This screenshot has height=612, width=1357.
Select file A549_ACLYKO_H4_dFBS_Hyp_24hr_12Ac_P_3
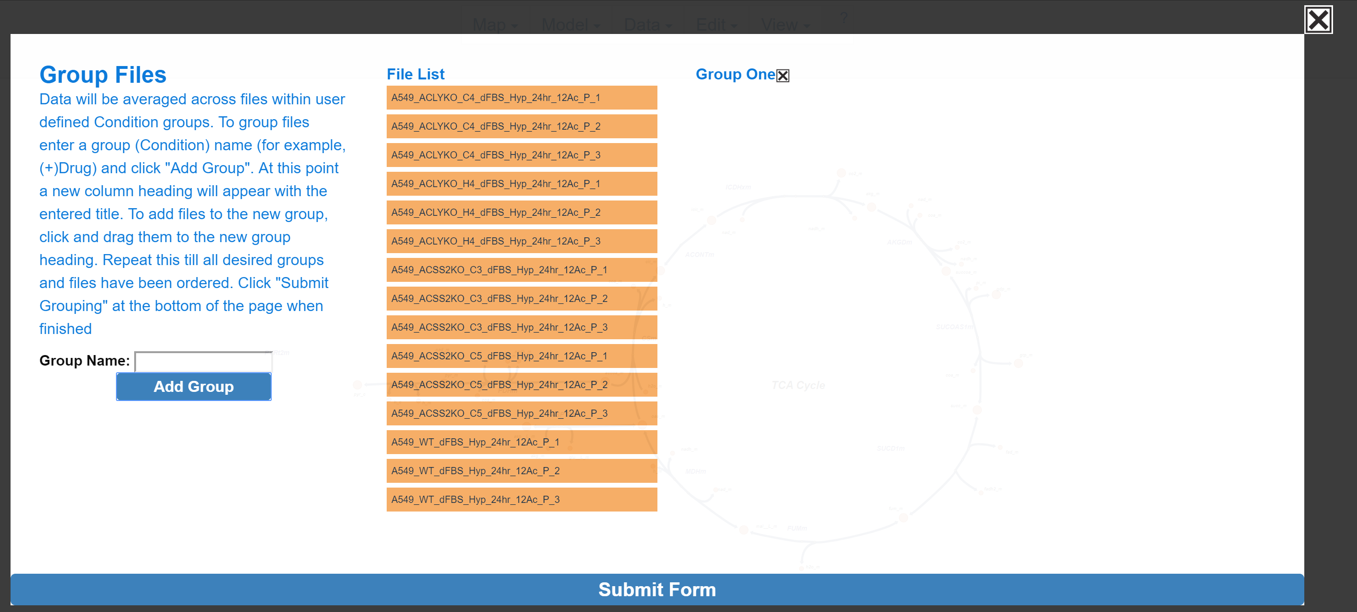coord(521,241)
